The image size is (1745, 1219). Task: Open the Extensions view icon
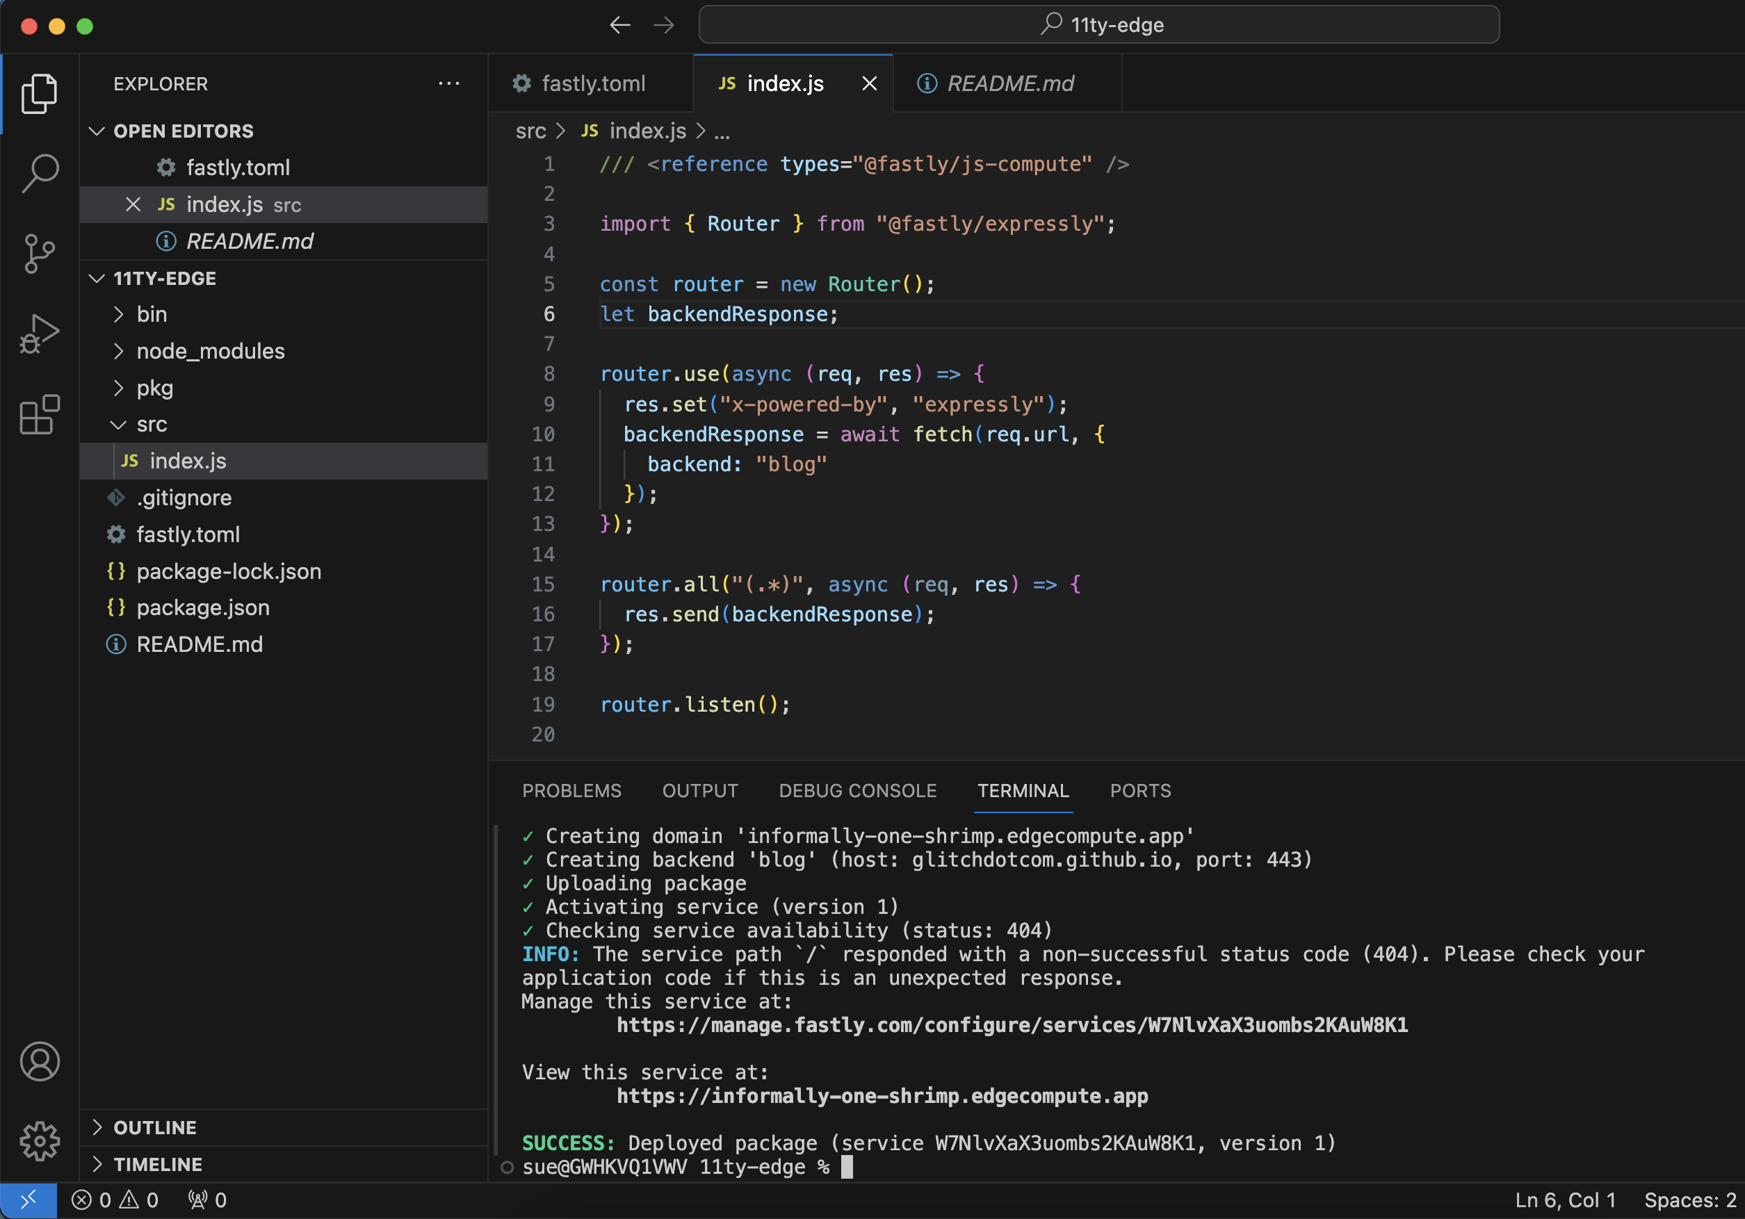point(40,414)
